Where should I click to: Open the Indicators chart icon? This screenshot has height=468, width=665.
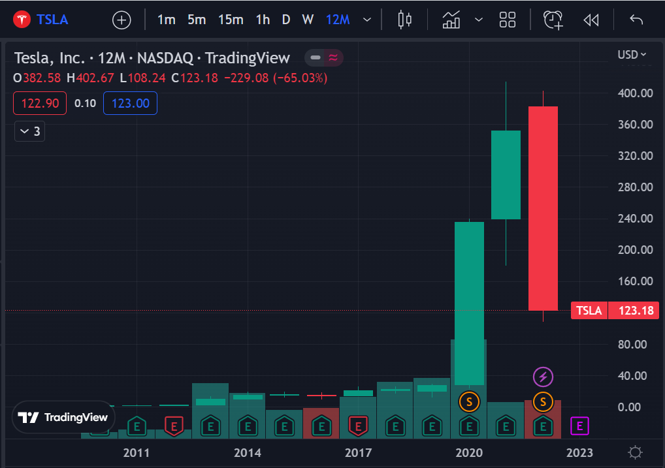451,20
